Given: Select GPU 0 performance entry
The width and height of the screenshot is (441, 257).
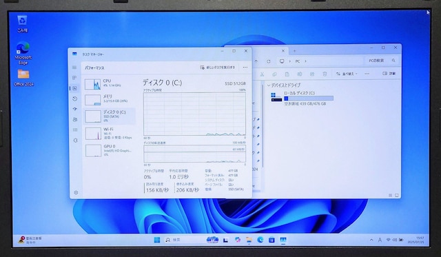Looking at the screenshot, I should (109, 150).
